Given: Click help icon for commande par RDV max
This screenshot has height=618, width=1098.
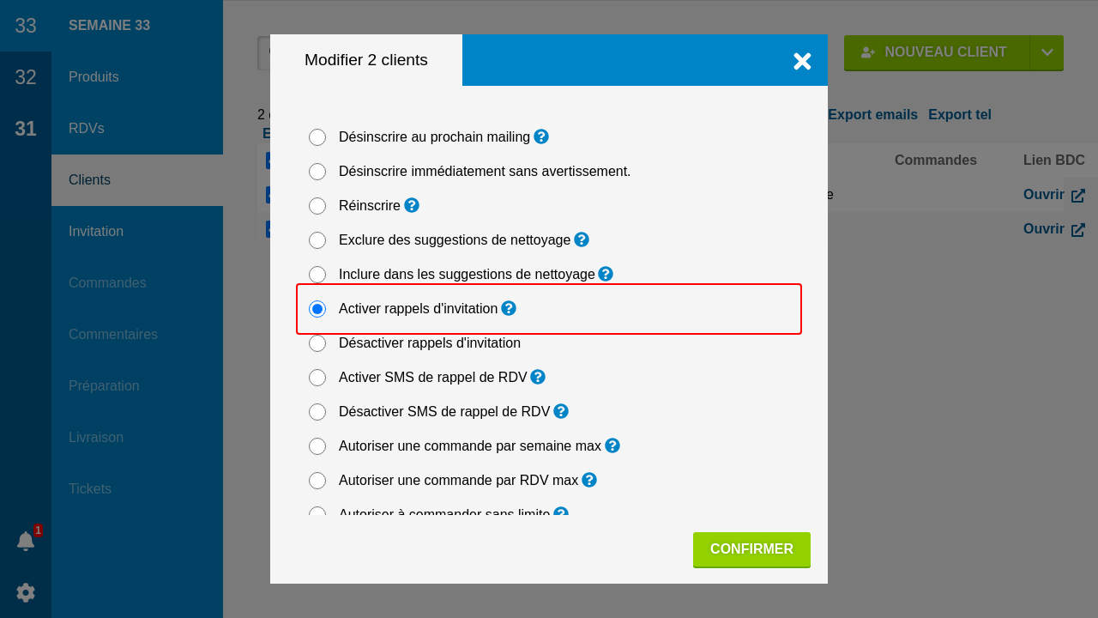Looking at the screenshot, I should [589, 480].
